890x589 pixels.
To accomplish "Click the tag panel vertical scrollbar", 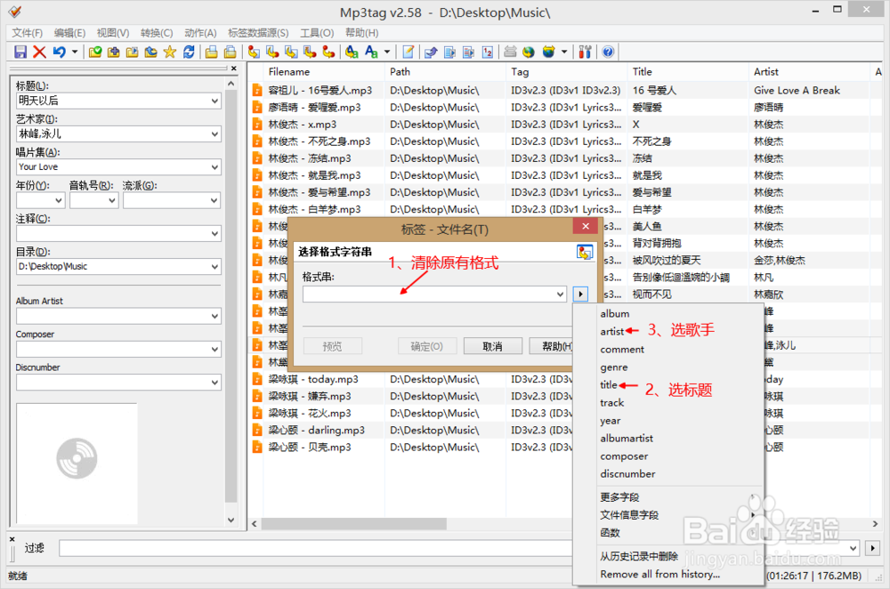I will 231,295.
